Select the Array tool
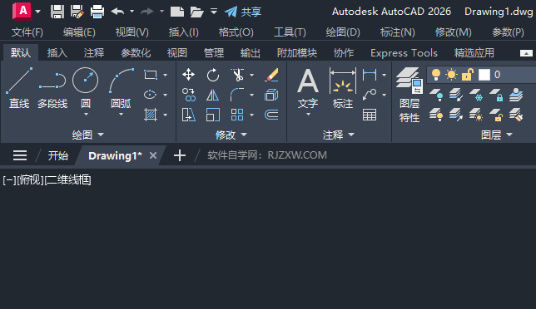Image resolution: width=536 pixels, height=309 pixels. (237, 115)
